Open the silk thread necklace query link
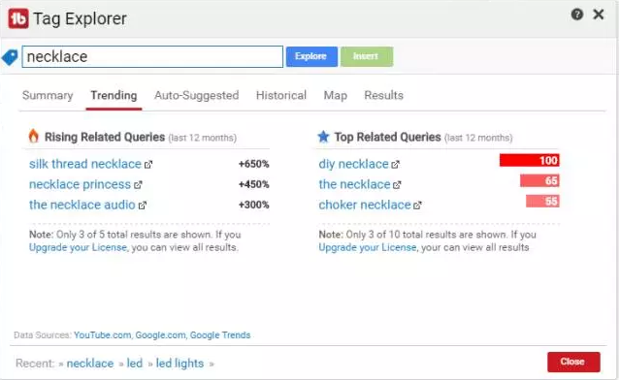 pos(85,164)
